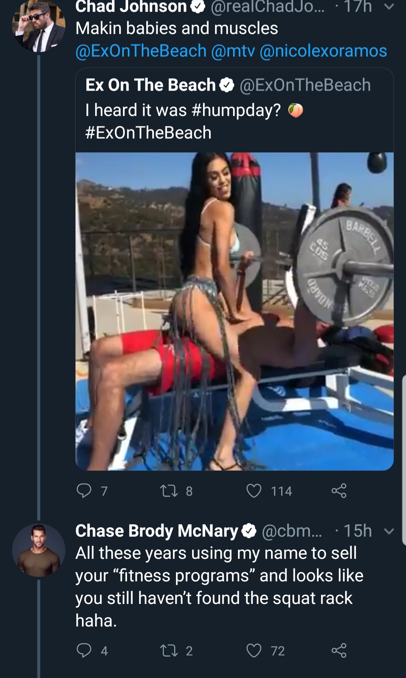View Chase Brody McNary's profile picture
Image resolution: width=406 pixels, height=678 pixels.
39,550
